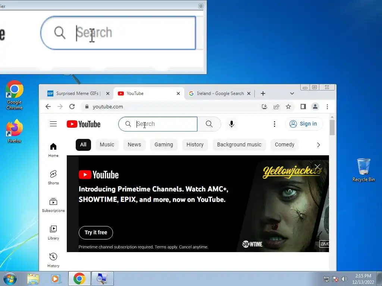Click the Sign in button
The width and height of the screenshot is (382, 286).
(304, 124)
